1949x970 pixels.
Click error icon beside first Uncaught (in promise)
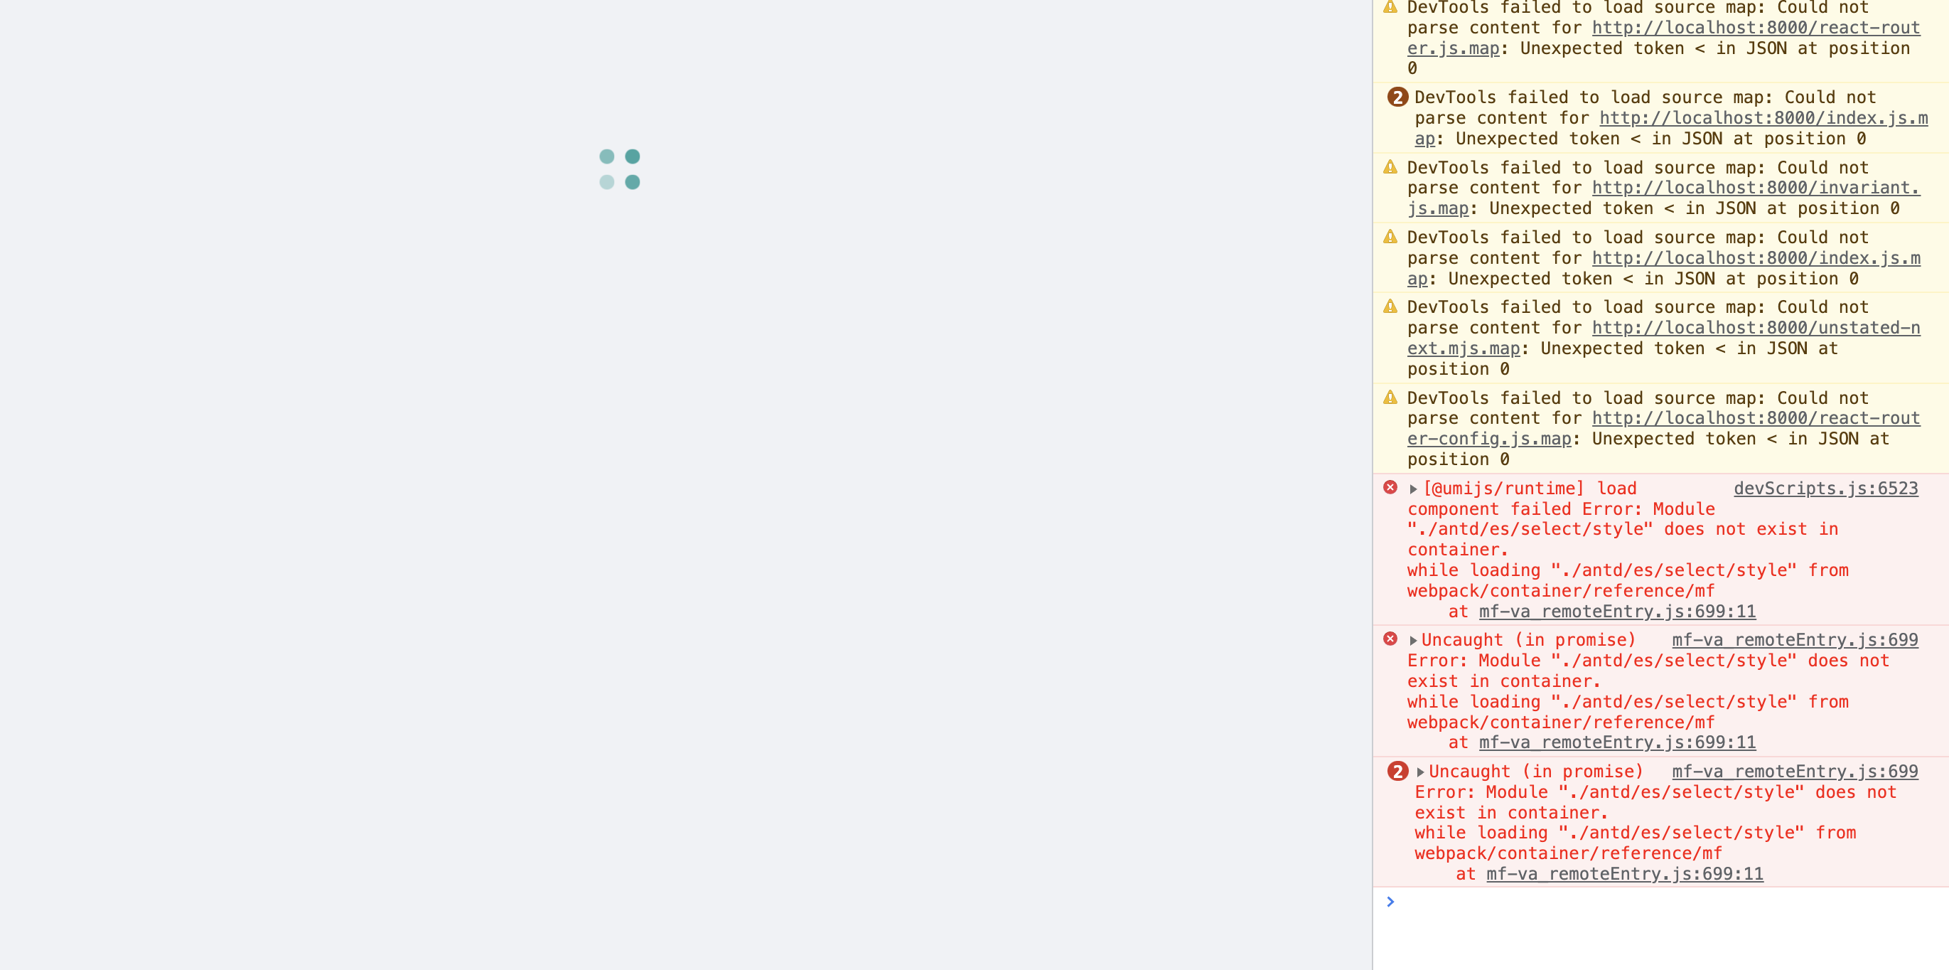coord(1390,639)
